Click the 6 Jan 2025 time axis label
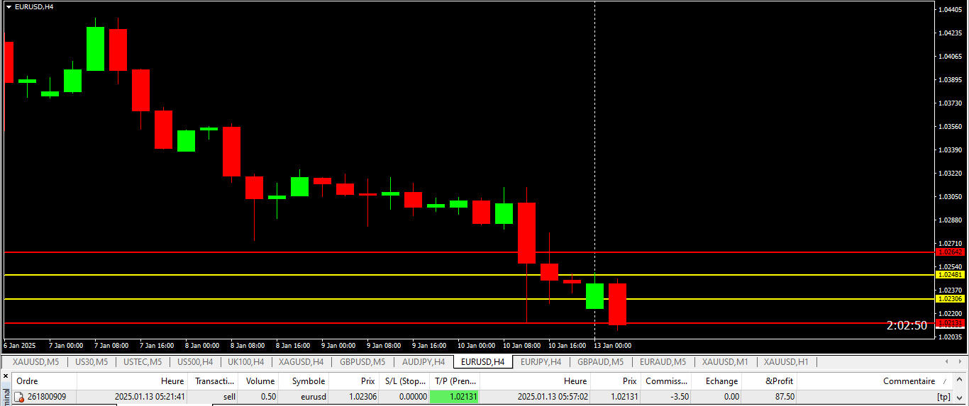The image size is (969, 406). [x=20, y=346]
